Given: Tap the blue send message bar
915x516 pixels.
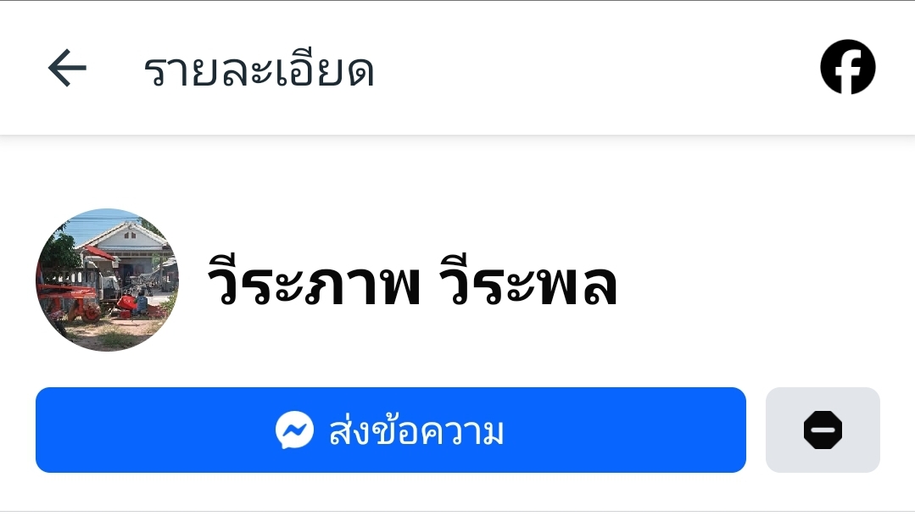Looking at the screenshot, I should click(x=391, y=430).
